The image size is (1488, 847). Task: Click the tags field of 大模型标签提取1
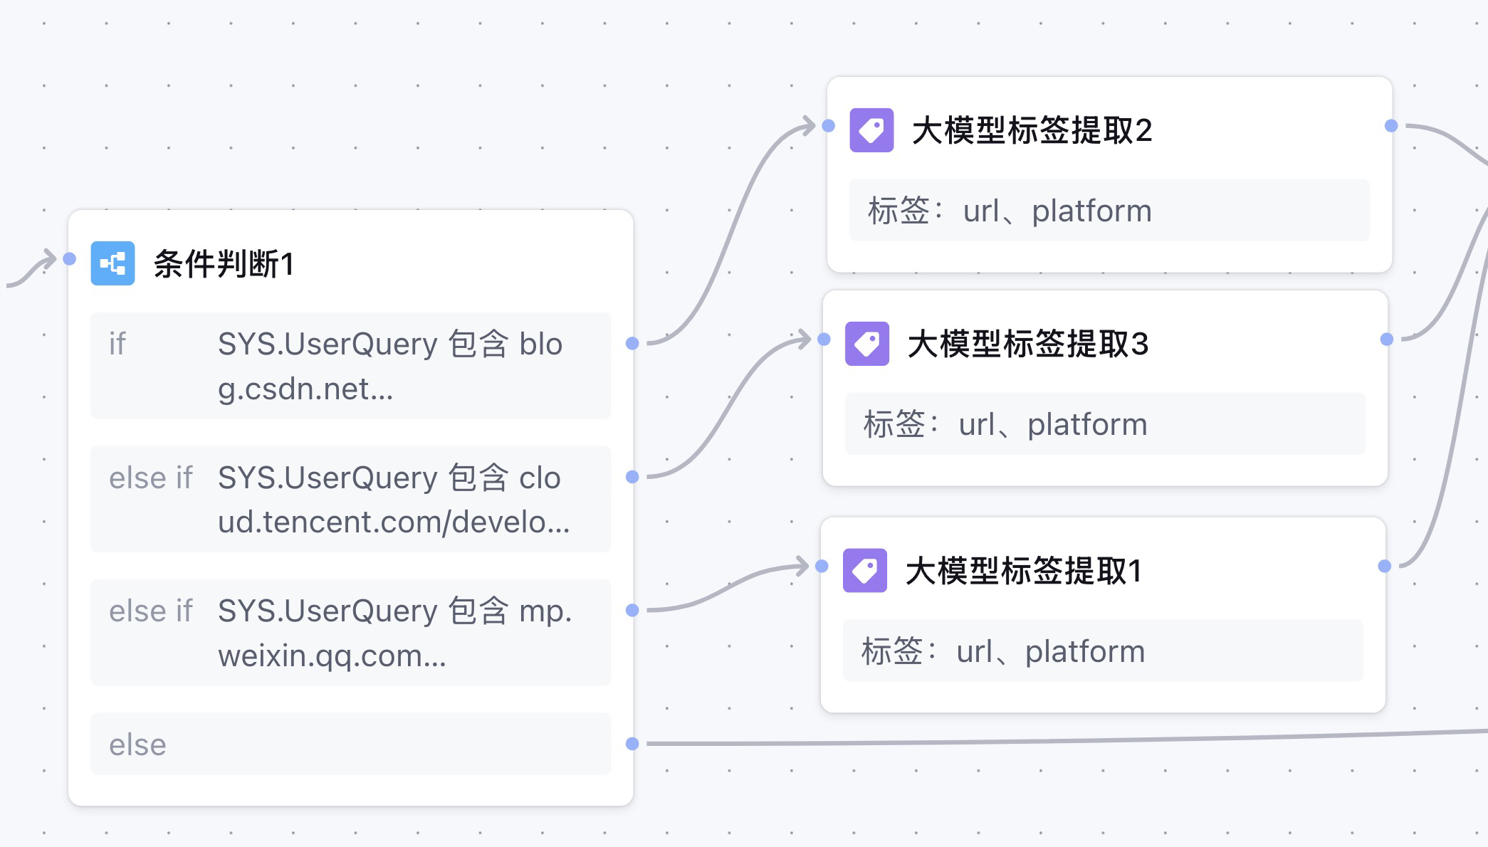[1102, 651]
